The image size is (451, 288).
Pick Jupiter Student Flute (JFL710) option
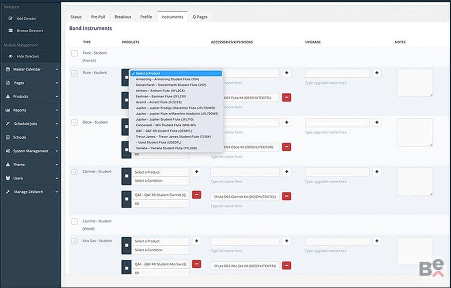[x=176, y=120]
